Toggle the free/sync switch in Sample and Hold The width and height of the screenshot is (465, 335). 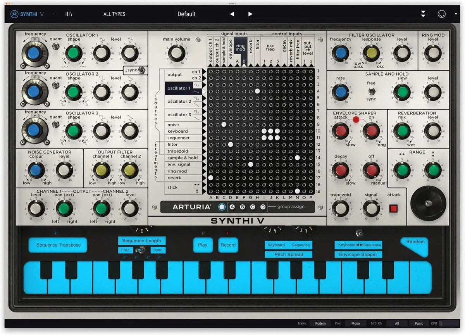371,92
